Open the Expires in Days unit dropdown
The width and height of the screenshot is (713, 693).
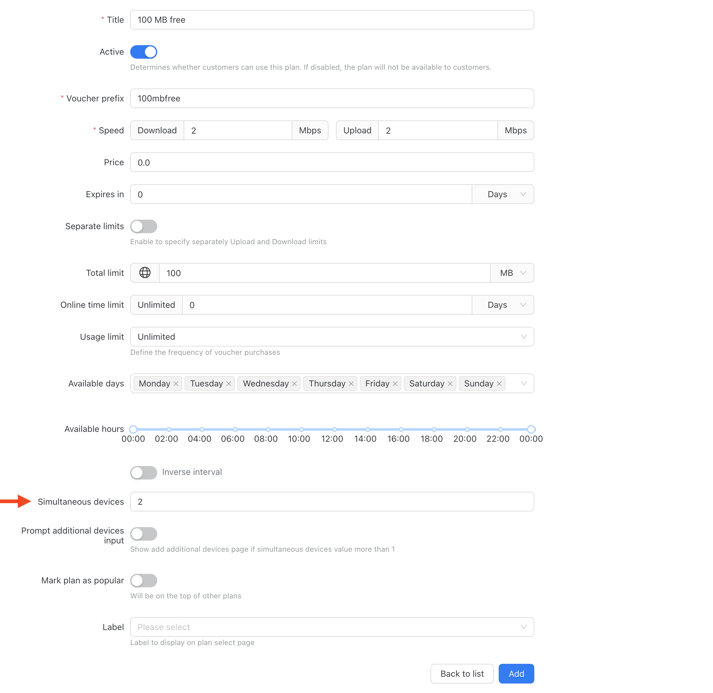tap(503, 194)
